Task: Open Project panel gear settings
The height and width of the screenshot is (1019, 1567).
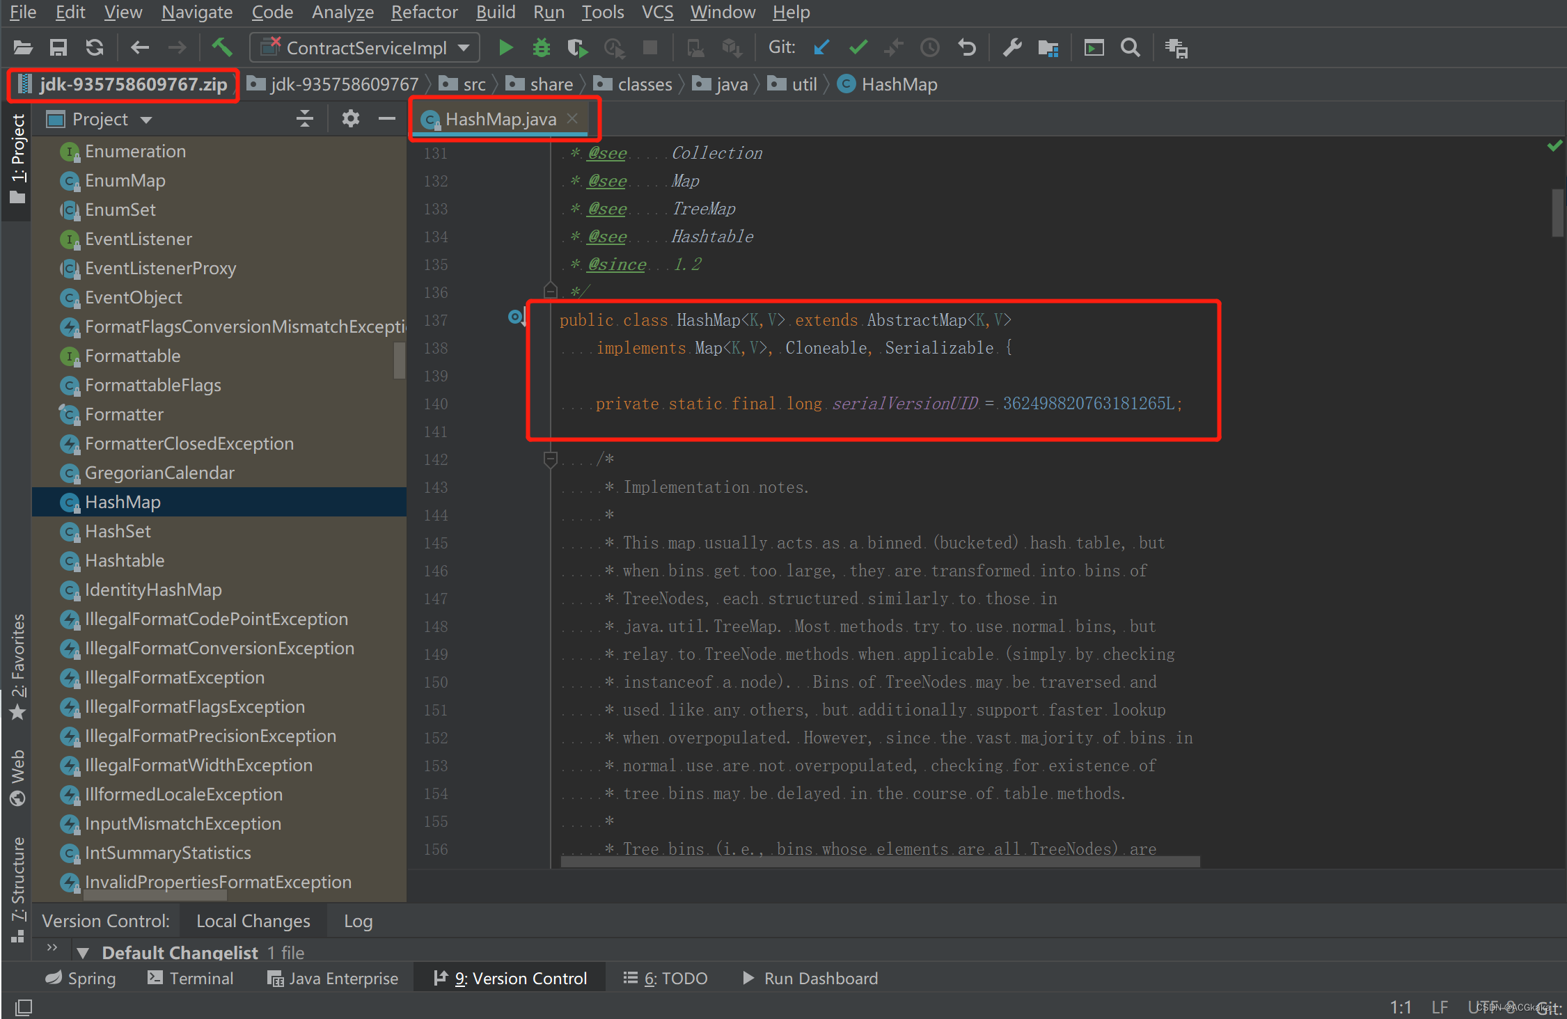Action: 350,119
